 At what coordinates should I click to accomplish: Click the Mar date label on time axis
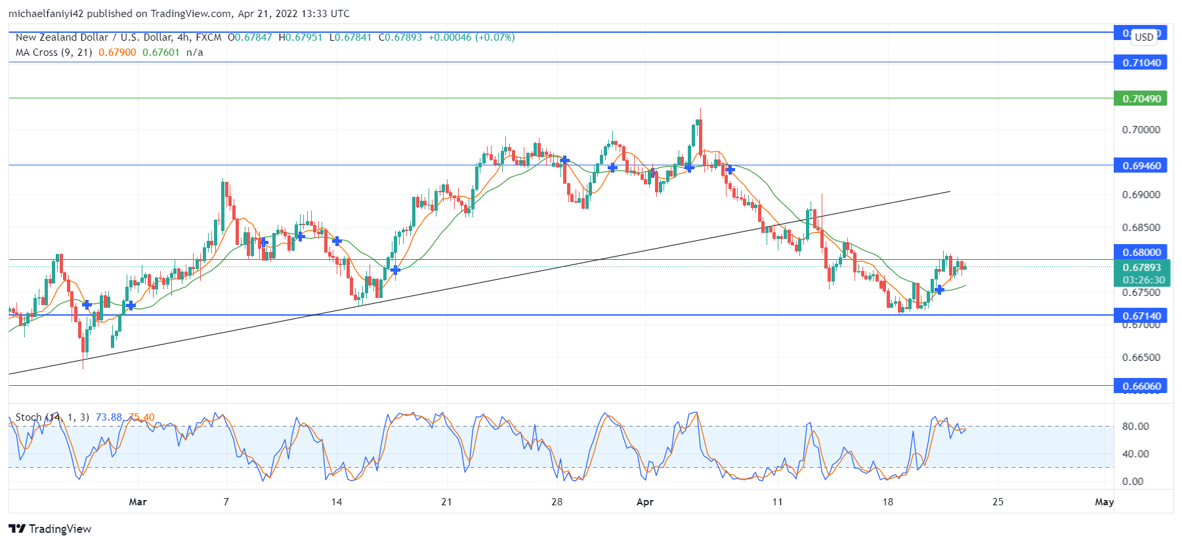coord(138,502)
